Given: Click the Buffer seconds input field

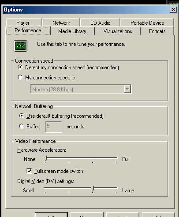Looking at the screenshot, I should tap(54, 127).
